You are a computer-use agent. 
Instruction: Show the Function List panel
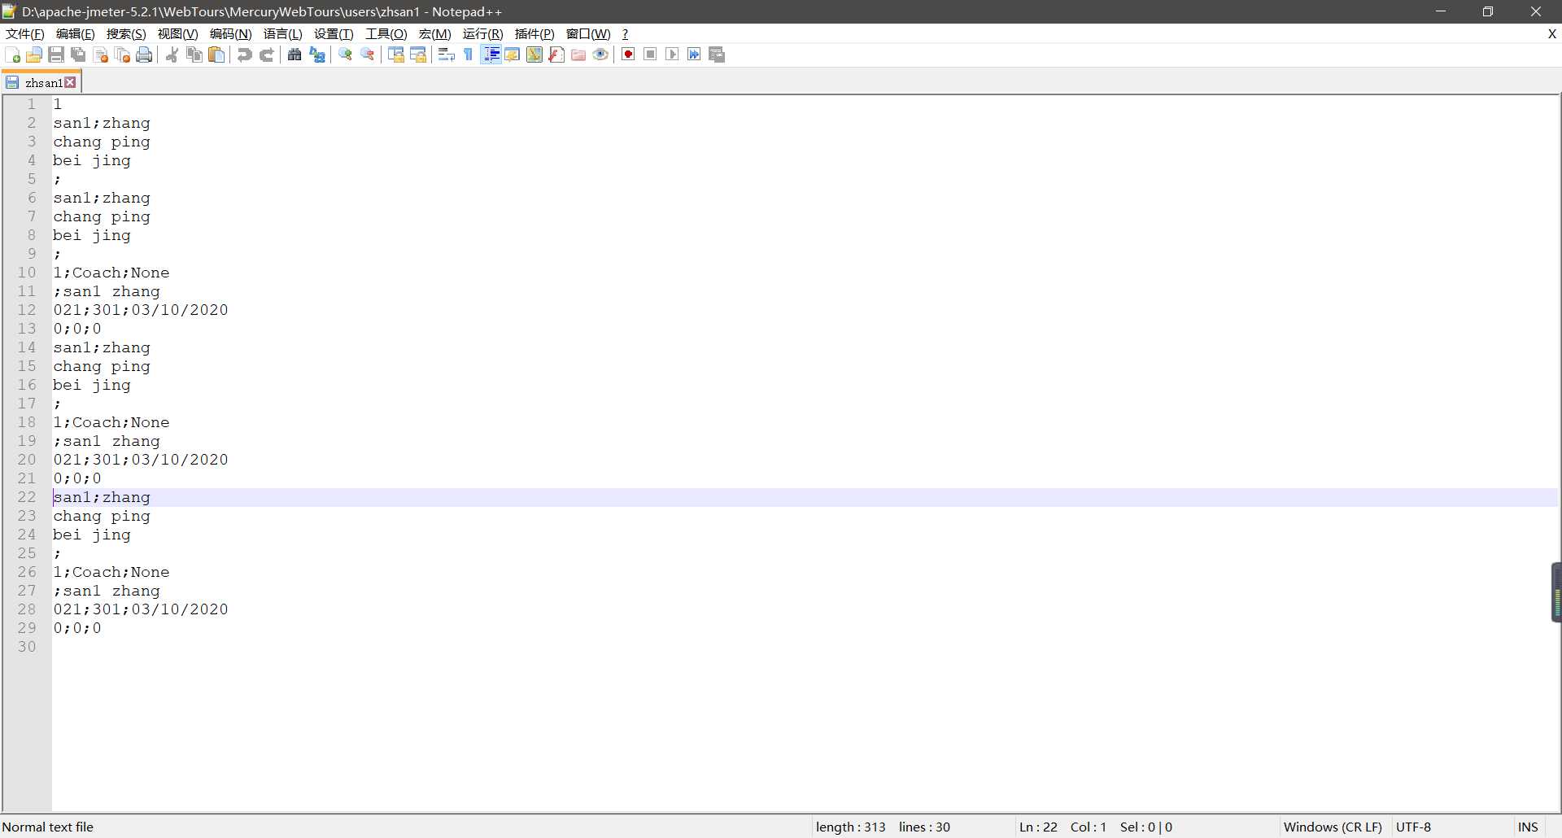point(556,55)
